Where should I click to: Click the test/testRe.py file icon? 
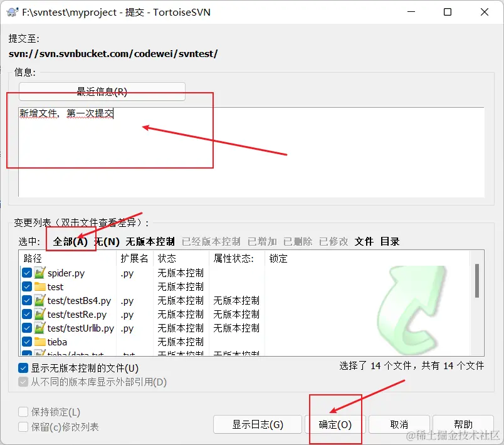(40, 314)
